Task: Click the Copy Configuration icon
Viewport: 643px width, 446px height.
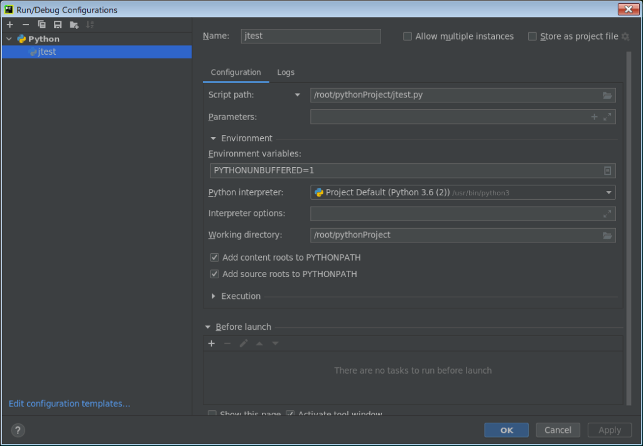Action: pos(41,24)
